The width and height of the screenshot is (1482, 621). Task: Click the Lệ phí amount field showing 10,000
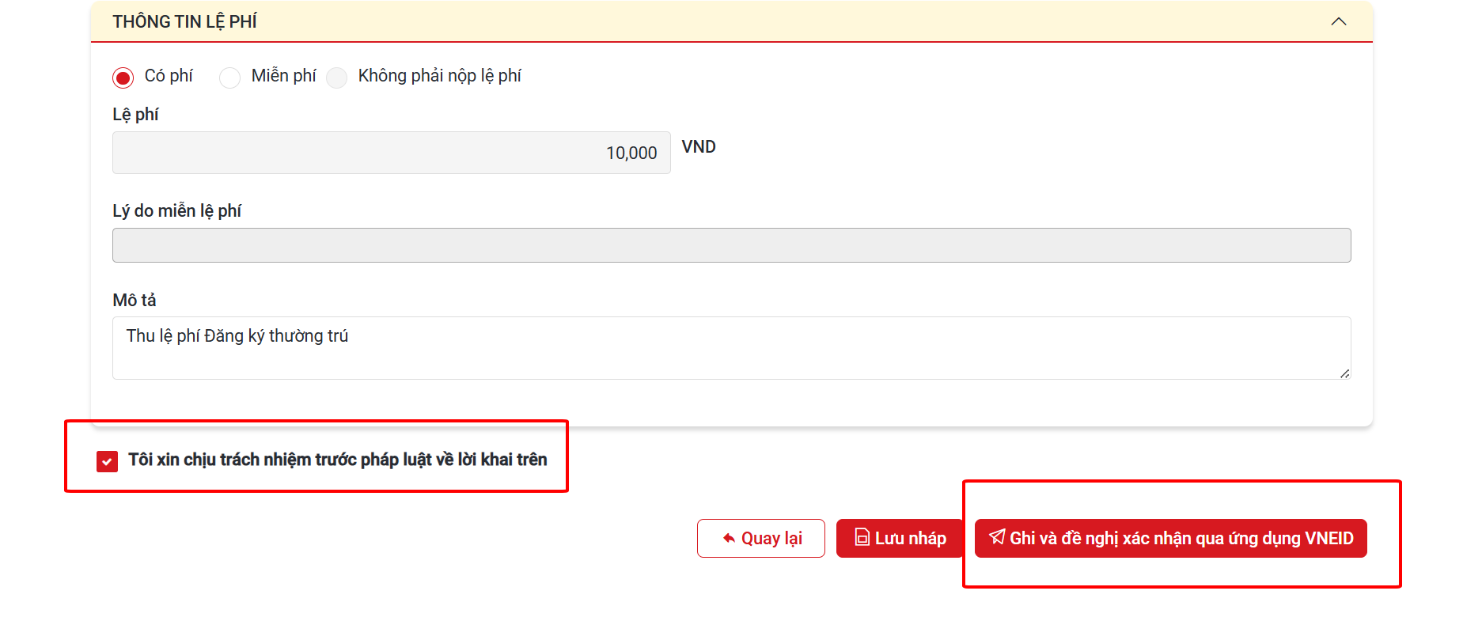(391, 153)
